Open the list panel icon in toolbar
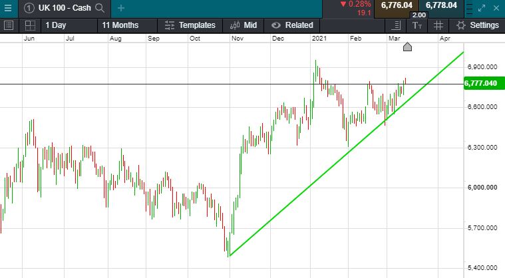 pyautogui.click(x=9, y=25)
